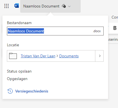Viewport: 118px width, 108px height.
Task: Click the cloud saved status icon
Action: [x=64, y=6]
